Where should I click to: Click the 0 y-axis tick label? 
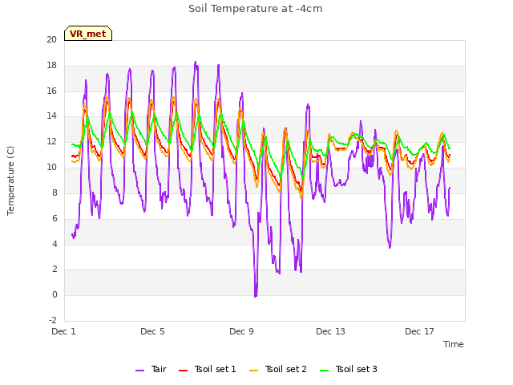[55, 294]
